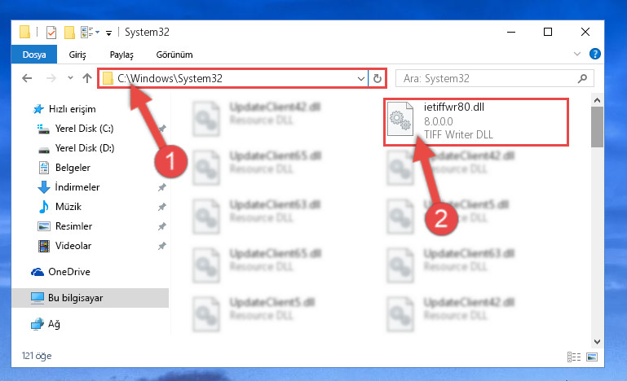
Task: Open the blue Help question mark icon
Action: coord(594,54)
